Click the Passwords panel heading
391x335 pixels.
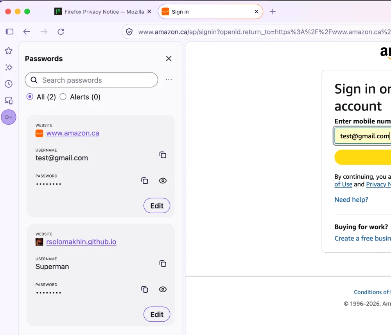44,59
